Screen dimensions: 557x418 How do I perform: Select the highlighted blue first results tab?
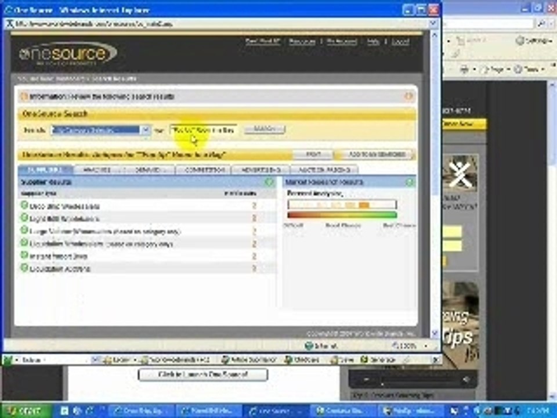45,170
